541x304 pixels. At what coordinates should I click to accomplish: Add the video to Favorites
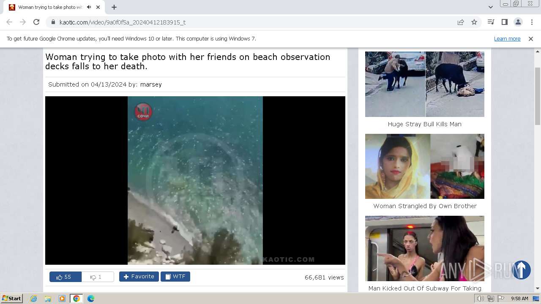[139, 277]
